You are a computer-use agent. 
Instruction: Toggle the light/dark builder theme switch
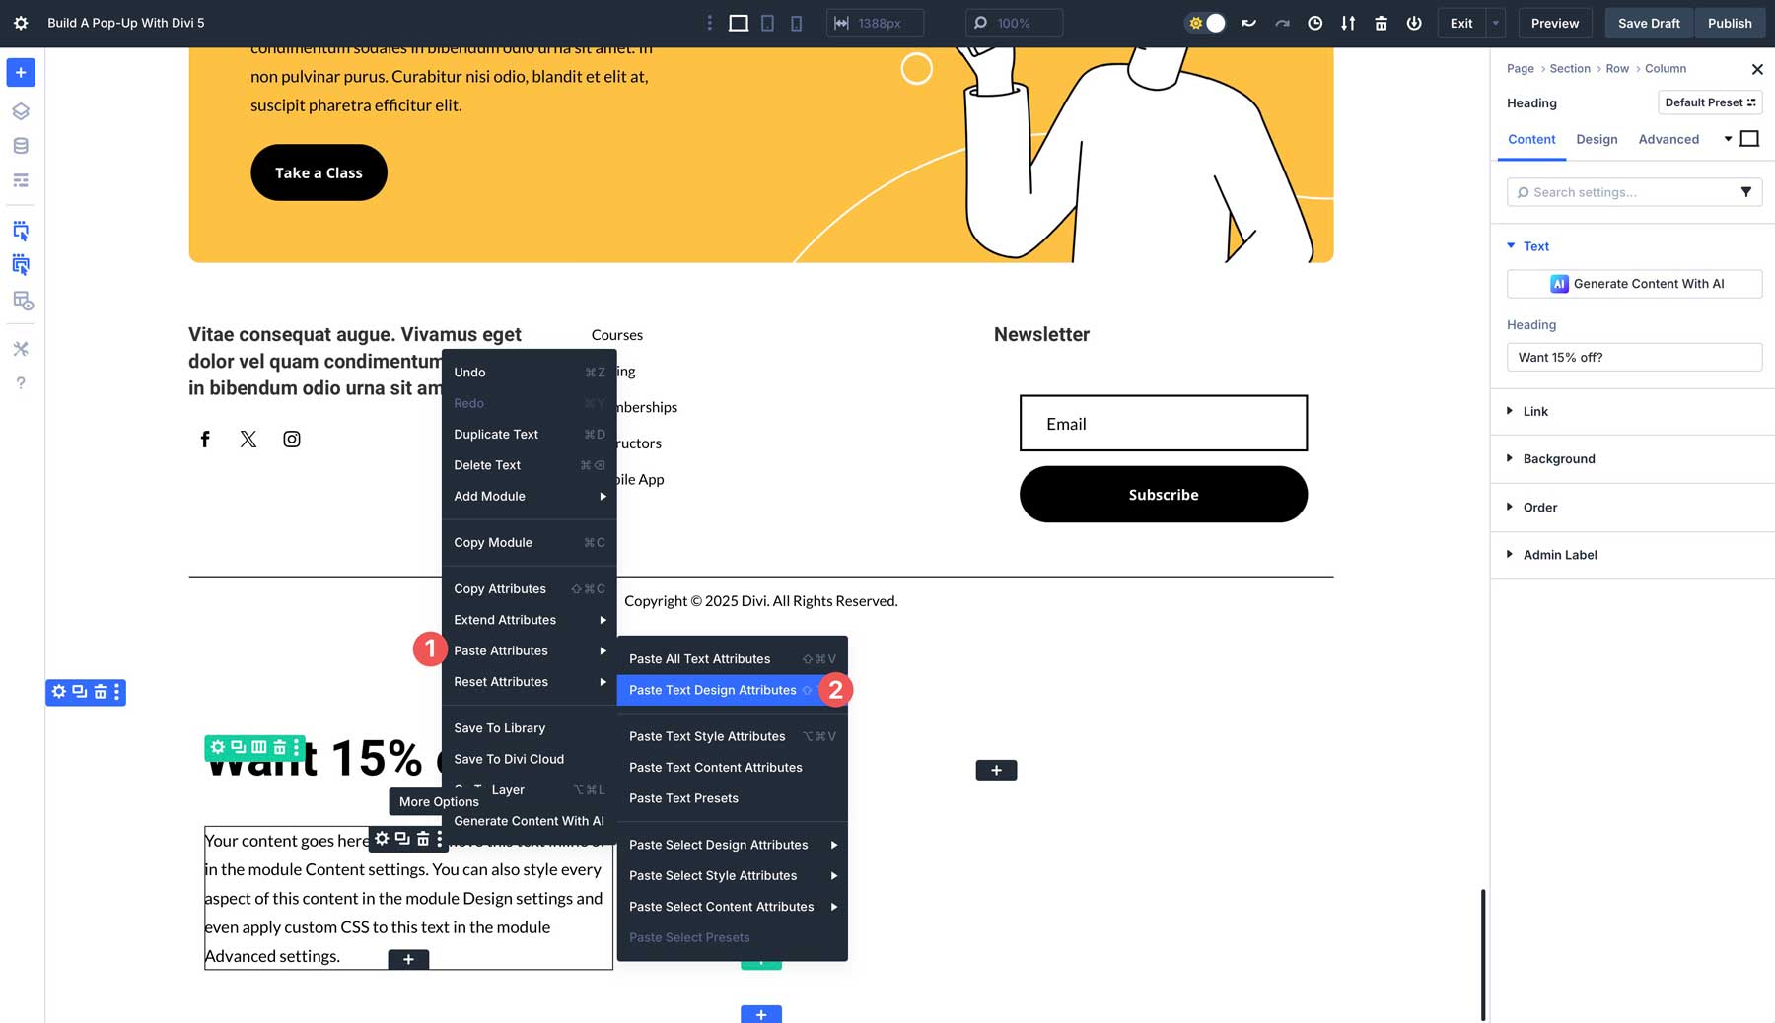[x=1205, y=22]
